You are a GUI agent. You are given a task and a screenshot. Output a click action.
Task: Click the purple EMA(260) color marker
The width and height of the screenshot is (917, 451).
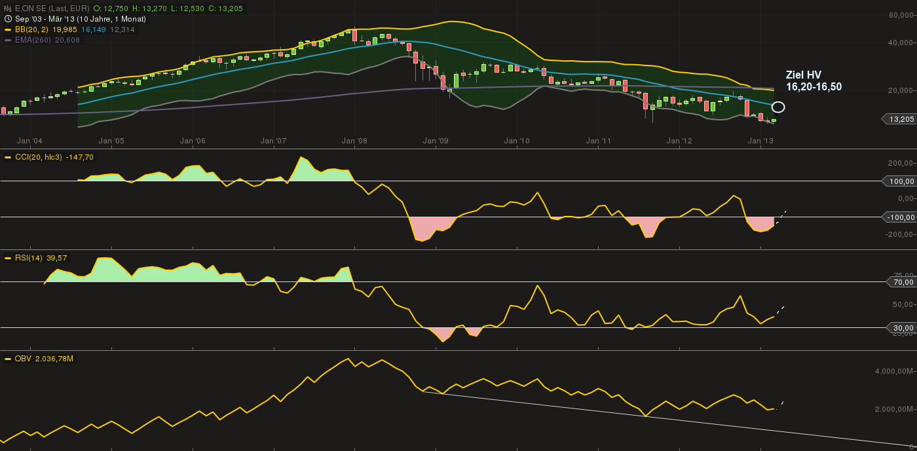pos(8,40)
